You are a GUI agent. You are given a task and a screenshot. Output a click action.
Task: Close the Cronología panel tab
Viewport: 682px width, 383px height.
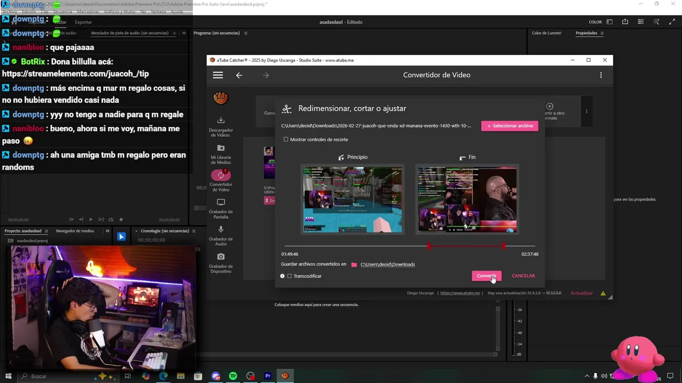(137, 231)
